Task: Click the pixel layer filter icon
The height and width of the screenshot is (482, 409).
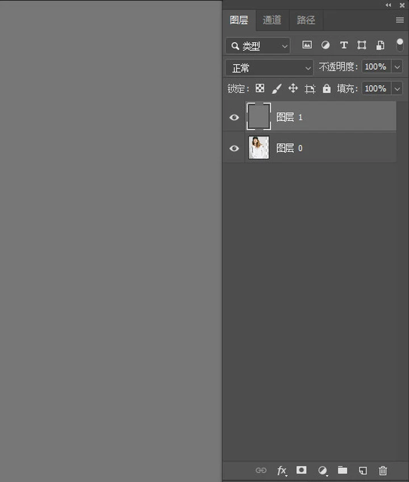Action: click(307, 45)
